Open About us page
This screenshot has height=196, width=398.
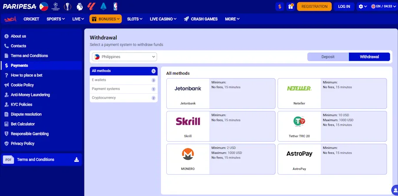41,36
